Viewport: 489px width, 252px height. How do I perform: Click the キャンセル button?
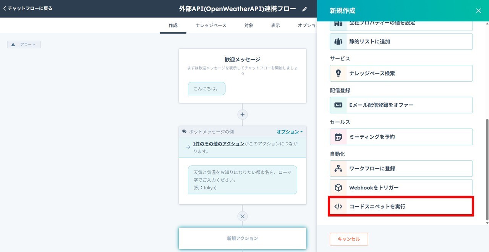tap(349, 239)
